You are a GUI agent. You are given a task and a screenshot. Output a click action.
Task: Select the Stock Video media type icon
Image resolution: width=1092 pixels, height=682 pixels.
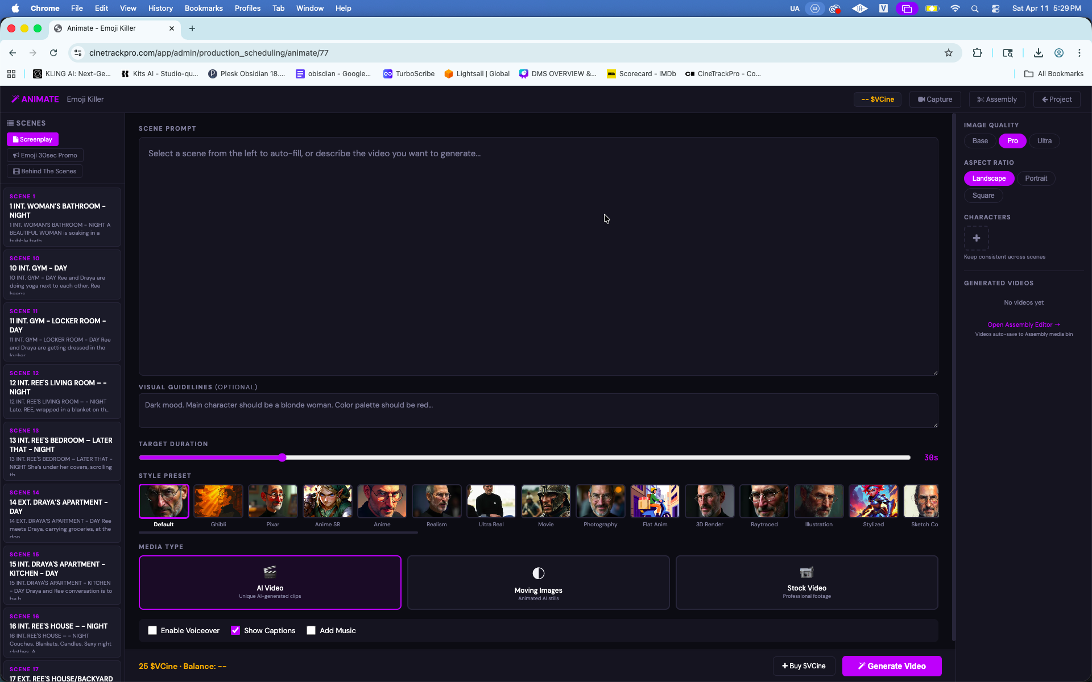coord(806,573)
